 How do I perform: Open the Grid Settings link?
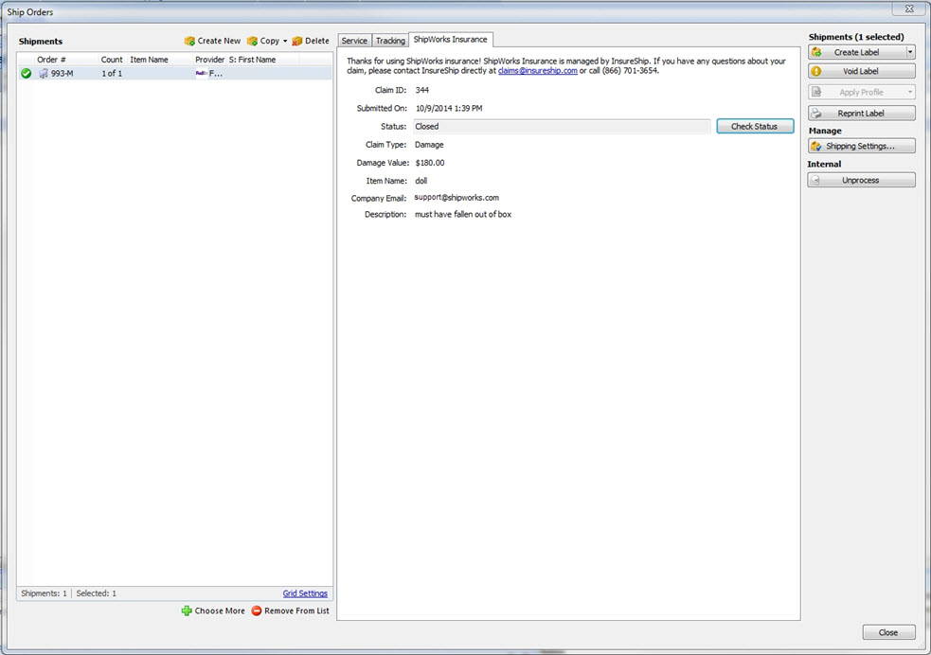(x=305, y=593)
